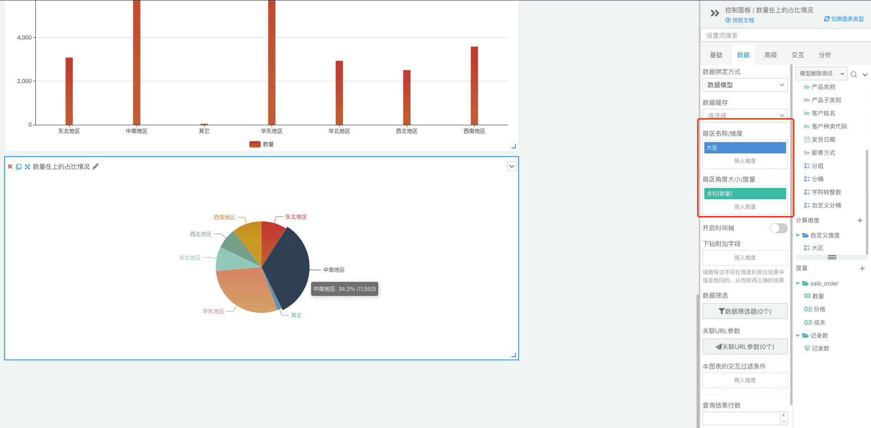Click the 客户姓名 string field
Image resolution: width=871 pixels, height=428 pixels.
click(820, 113)
